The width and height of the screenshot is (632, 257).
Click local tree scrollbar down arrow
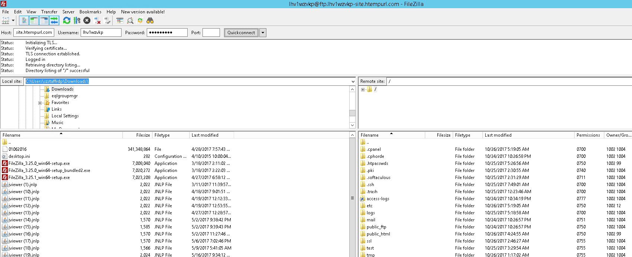[x=352, y=125]
